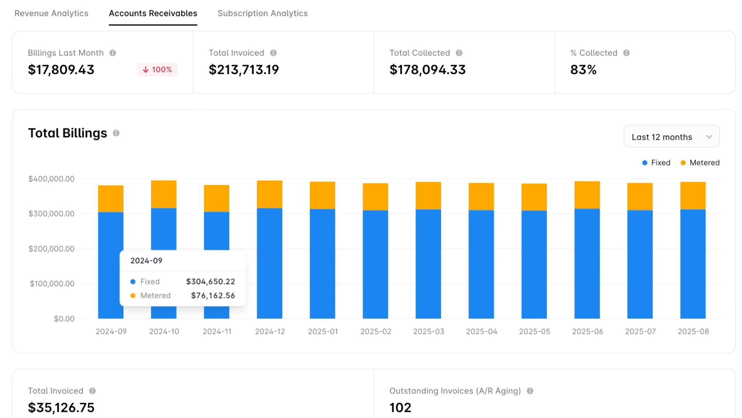The width and height of the screenshot is (742, 418).
Task: Switch to Revenue Analytics tab
Action: pyautogui.click(x=52, y=14)
